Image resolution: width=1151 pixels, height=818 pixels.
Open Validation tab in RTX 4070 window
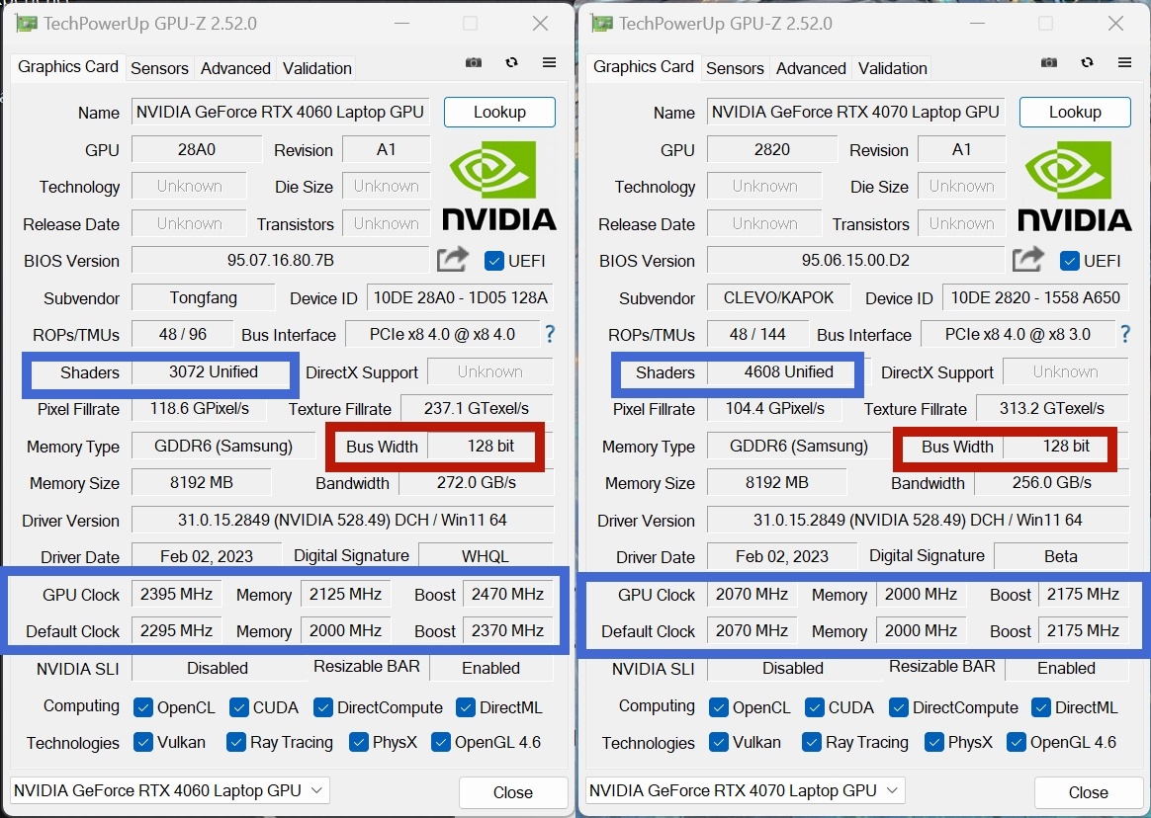[893, 68]
